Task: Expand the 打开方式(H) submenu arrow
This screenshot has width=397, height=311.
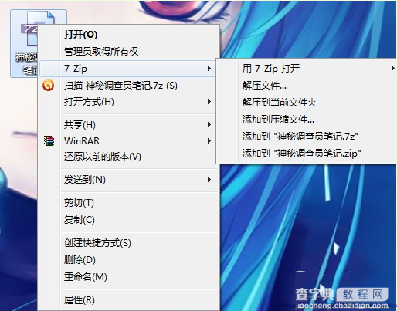Action: (209, 102)
